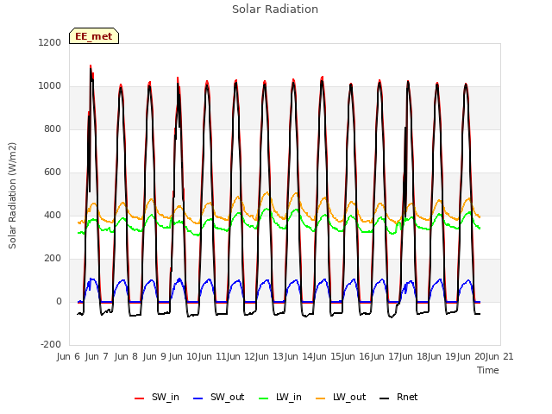This screenshot has height=414, width=552.
Task: Toggle the LW_in legend entry
Action: pyautogui.click(x=280, y=398)
